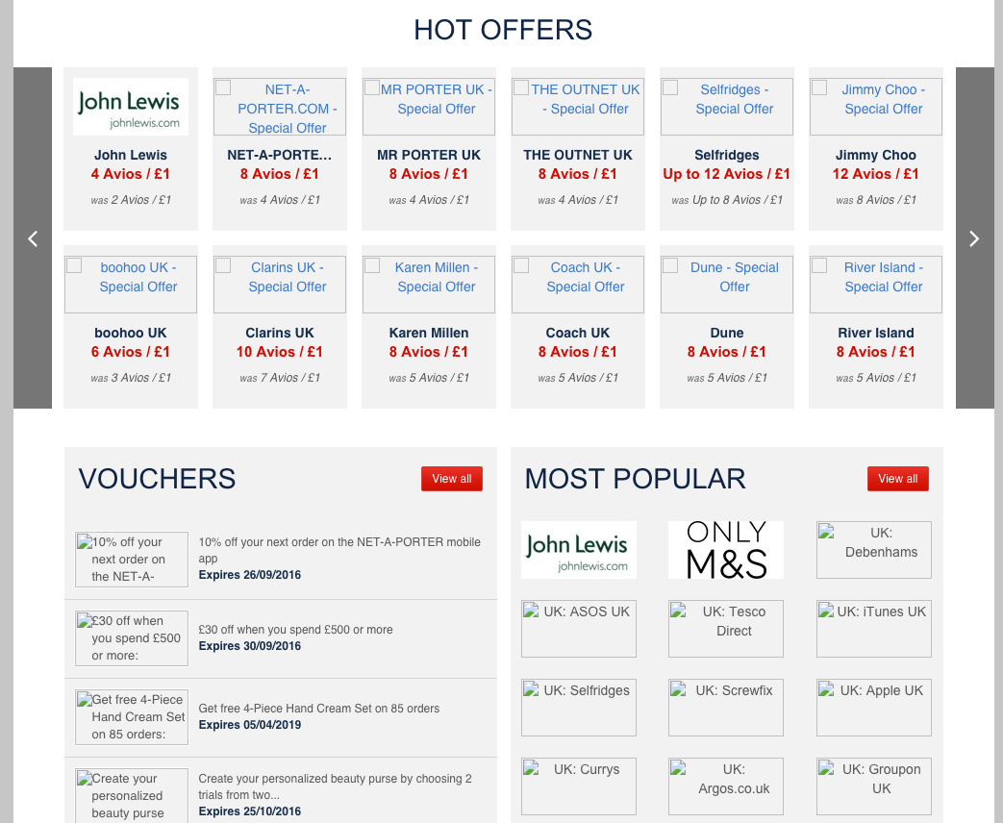Viewport: 1003px width, 823px height.
Task: Open Karen Millen special offer image
Action: (x=429, y=285)
